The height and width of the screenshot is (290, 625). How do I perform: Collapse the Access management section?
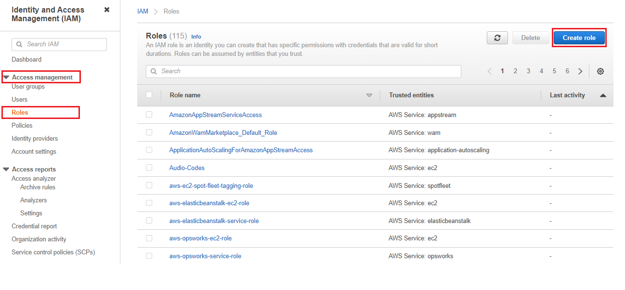point(6,77)
